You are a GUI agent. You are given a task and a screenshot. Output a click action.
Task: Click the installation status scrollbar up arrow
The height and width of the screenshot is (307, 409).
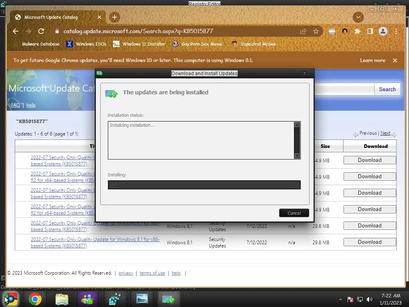[x=297, y=125]
